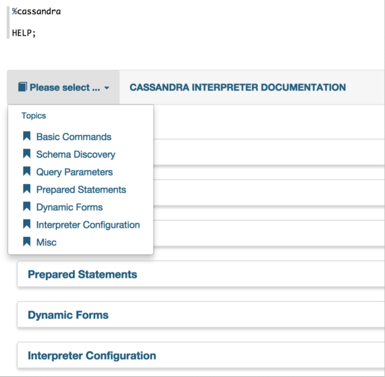Click the %cassandra interpreter line in editor
Viewport: 385px width, 377px height.
(36, 11)
